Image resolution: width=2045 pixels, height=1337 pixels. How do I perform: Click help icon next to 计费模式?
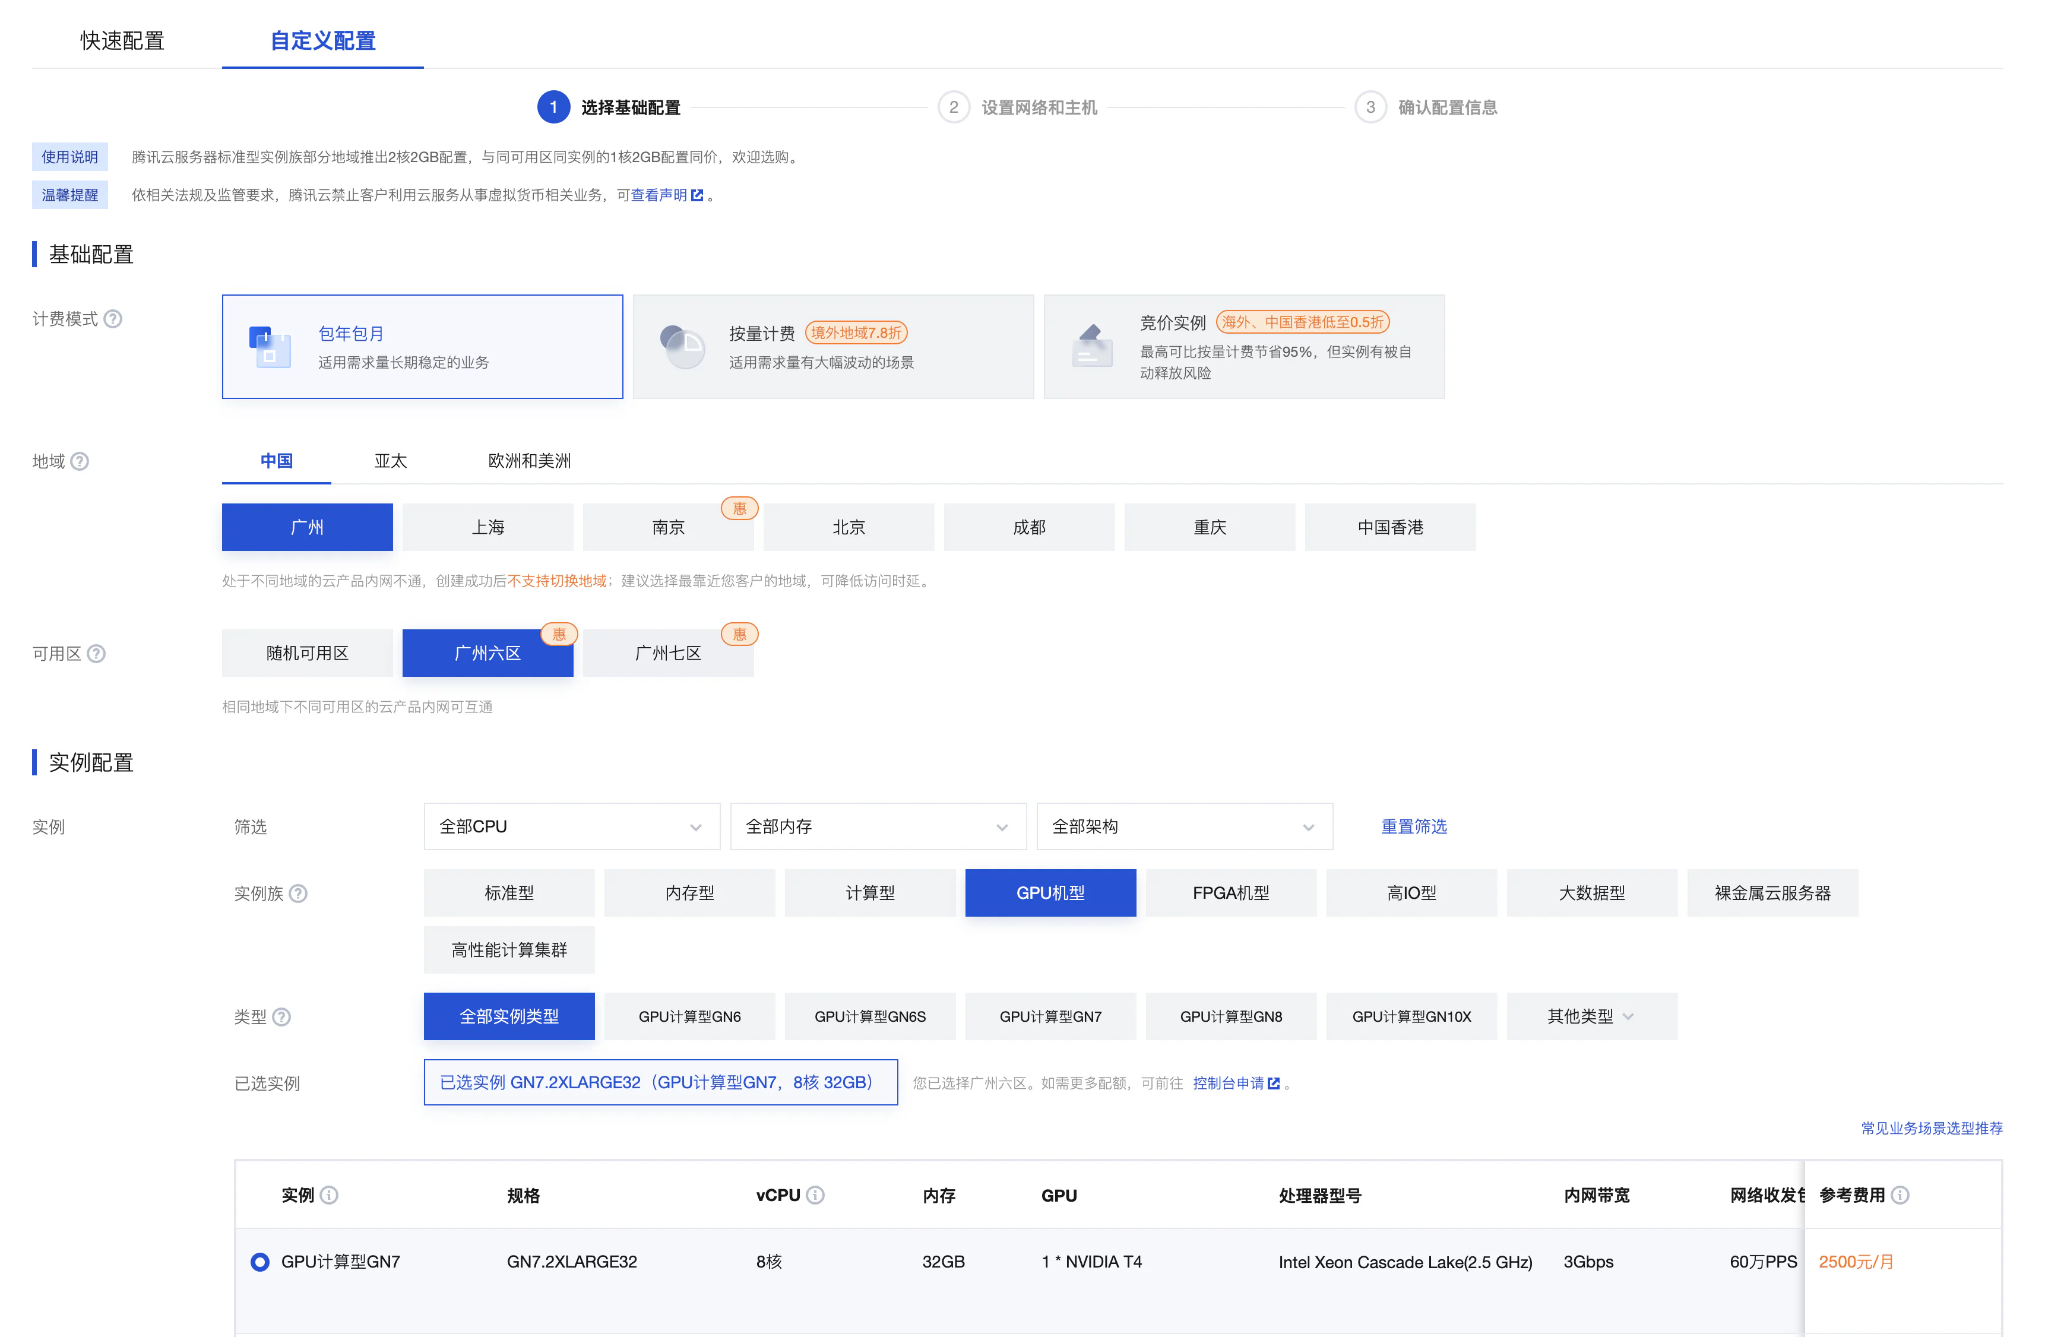coord(113,319)
